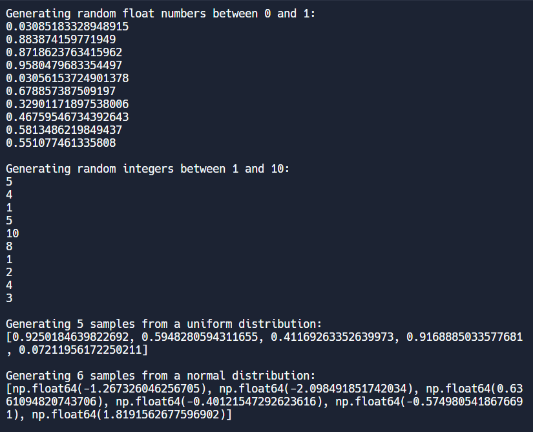Viewport: 533px width, 432px height.
Task: Click the output line 0.678857387509197
Action: point(61,91)
